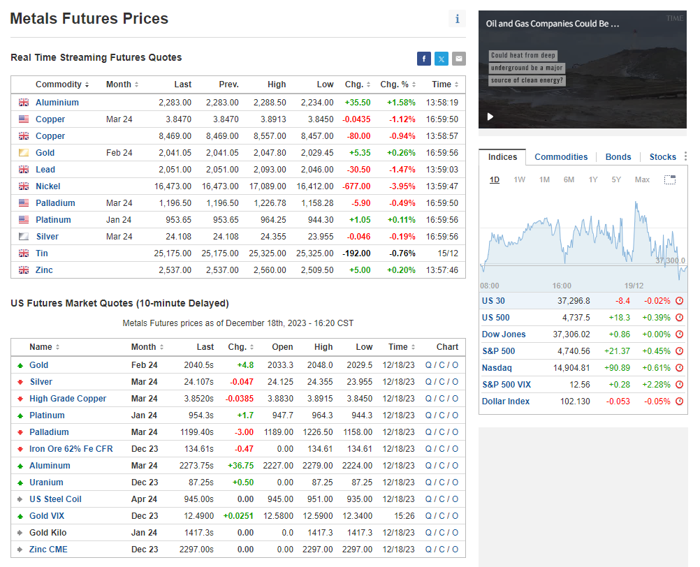Click the clock icon in the US 500 row
This screenshot has height=567, width=700.
pos(680,318)
